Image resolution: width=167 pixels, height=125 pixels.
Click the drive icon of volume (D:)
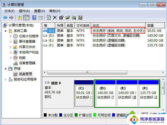45,36
